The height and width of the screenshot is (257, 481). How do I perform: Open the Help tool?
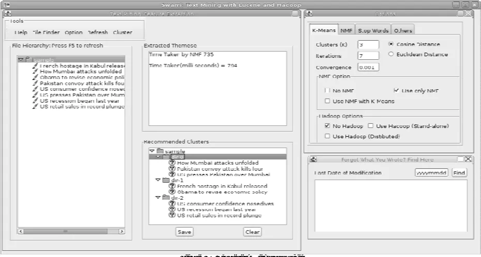(x=21, y=33)
